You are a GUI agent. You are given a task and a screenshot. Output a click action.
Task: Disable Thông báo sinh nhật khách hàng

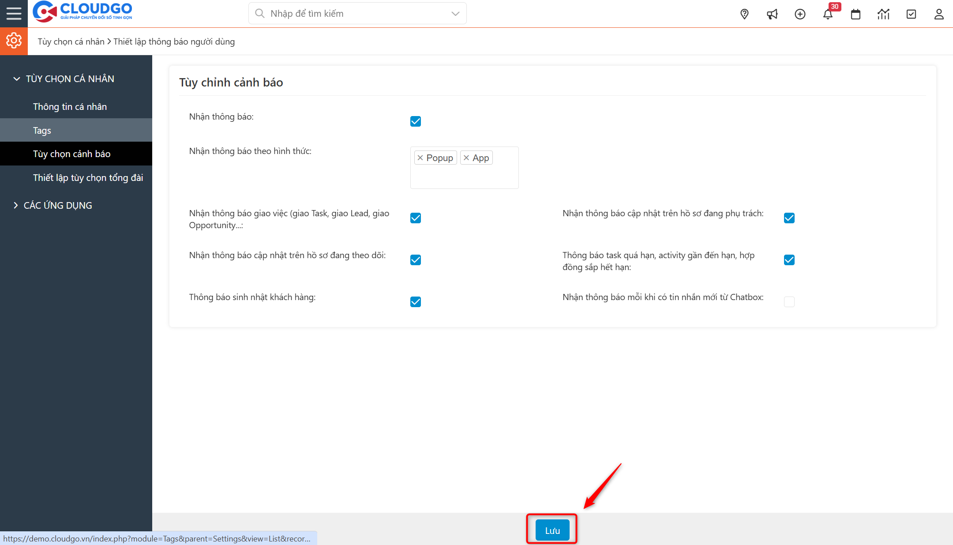pyautogui.click(x=415, y=302)
